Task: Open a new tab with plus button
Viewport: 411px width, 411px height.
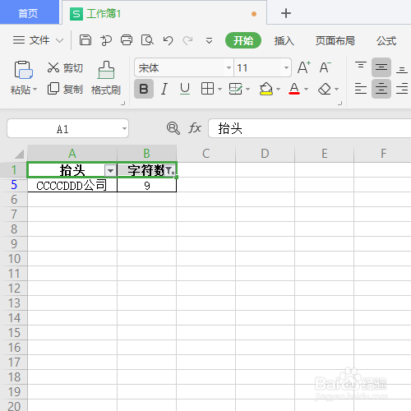Action: point(286,13)
